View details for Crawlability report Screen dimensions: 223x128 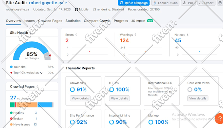point(80,98)
